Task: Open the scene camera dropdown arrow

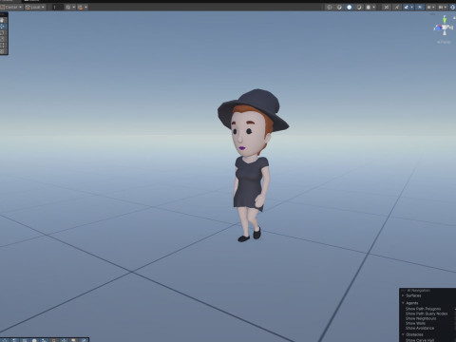Action: pyautogui.click(x=446, y=7)
